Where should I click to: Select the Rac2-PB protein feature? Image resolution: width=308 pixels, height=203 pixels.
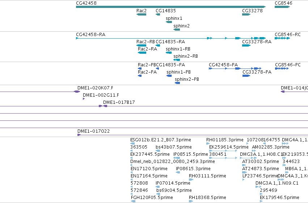pos(140,69)
